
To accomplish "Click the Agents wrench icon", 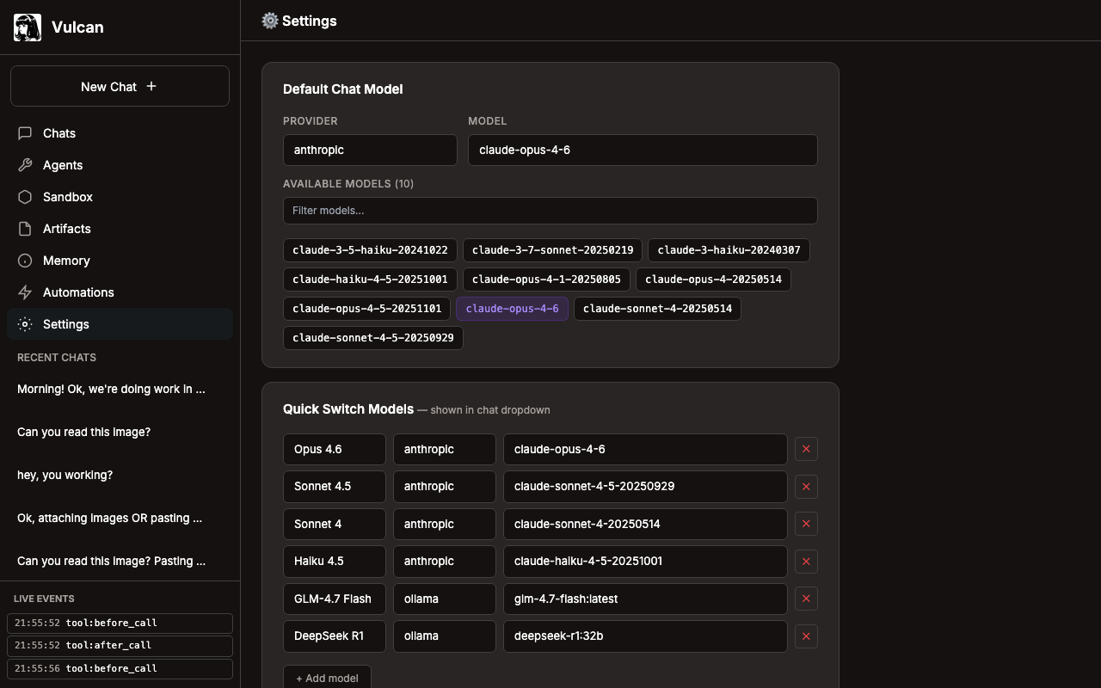I will 25,165.
